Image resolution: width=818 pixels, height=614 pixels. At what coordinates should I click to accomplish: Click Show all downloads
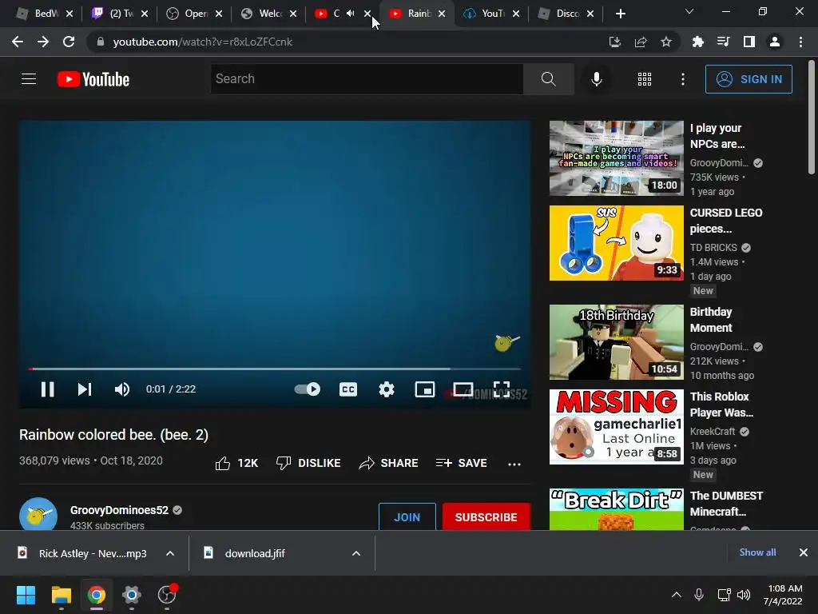coord(757,552)
